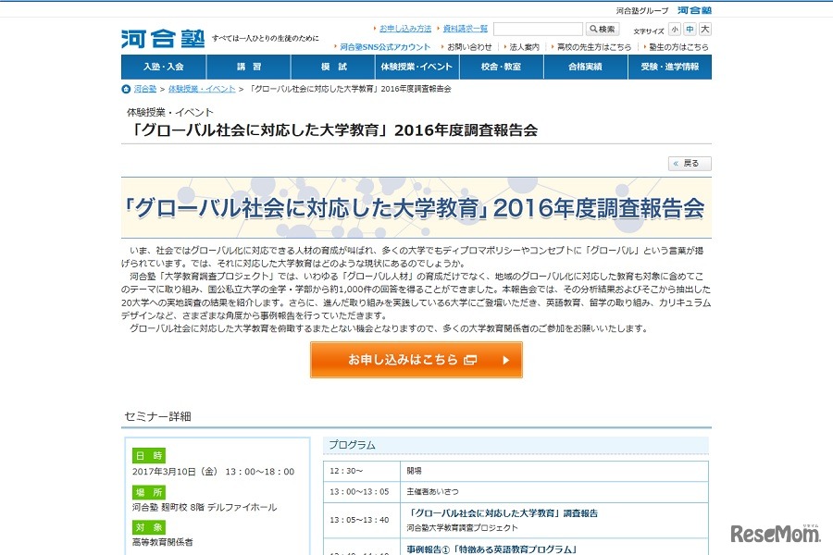
Task: Click the 調査報告 program title
Action: click(x=503, y=513)
